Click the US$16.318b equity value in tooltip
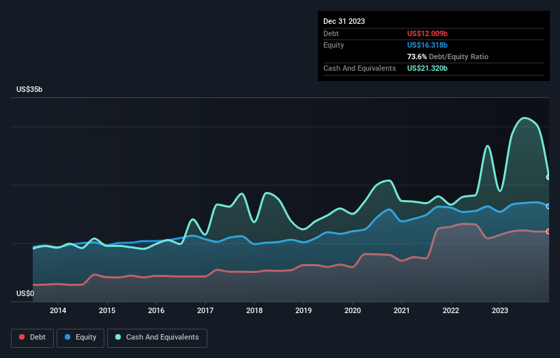 [x=427, y=45]
